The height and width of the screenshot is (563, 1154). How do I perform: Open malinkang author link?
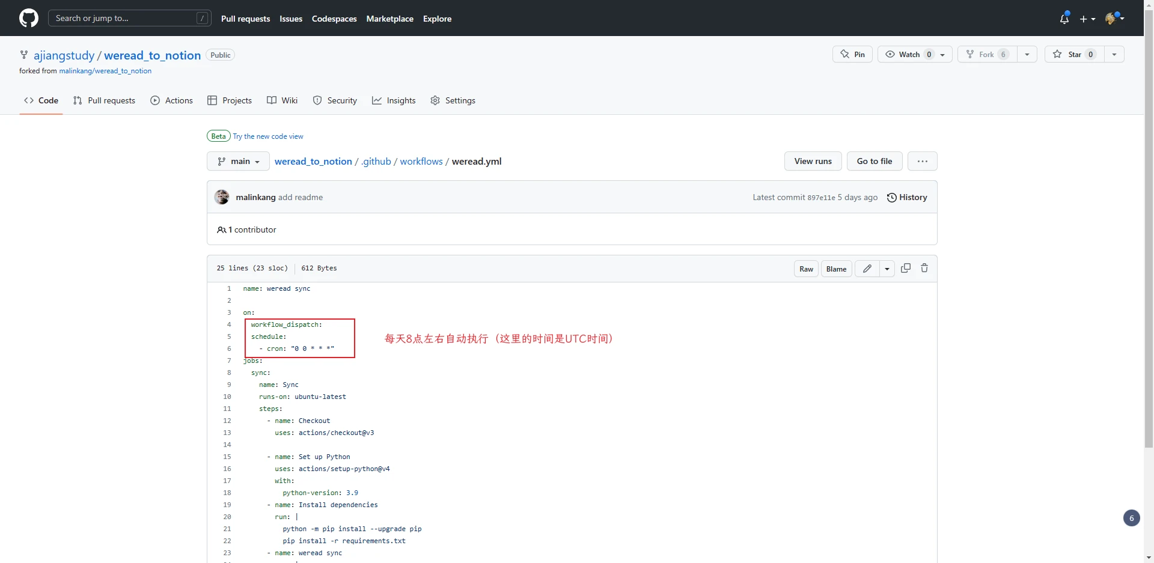255,197
